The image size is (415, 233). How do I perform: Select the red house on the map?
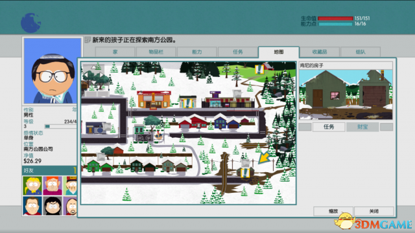(194, 122)
